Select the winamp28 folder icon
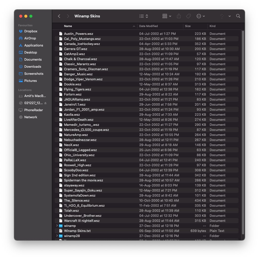The image size is (259, 259). point(61,236)
